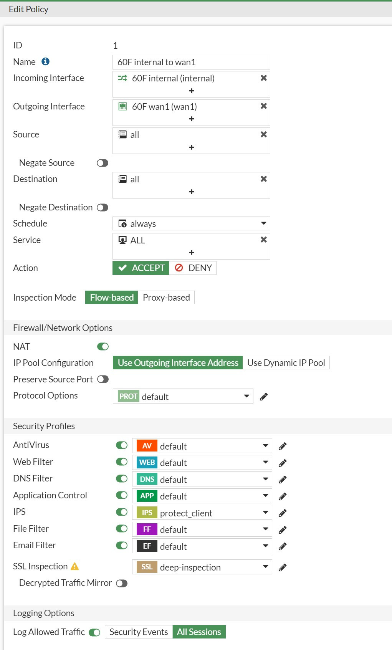Edit the SSL deep-inspection profile
392x650 pixels.
point(283,567)
